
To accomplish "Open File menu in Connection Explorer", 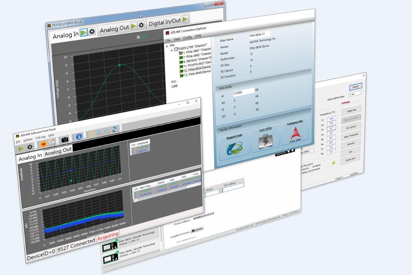I will coord(168,40).
